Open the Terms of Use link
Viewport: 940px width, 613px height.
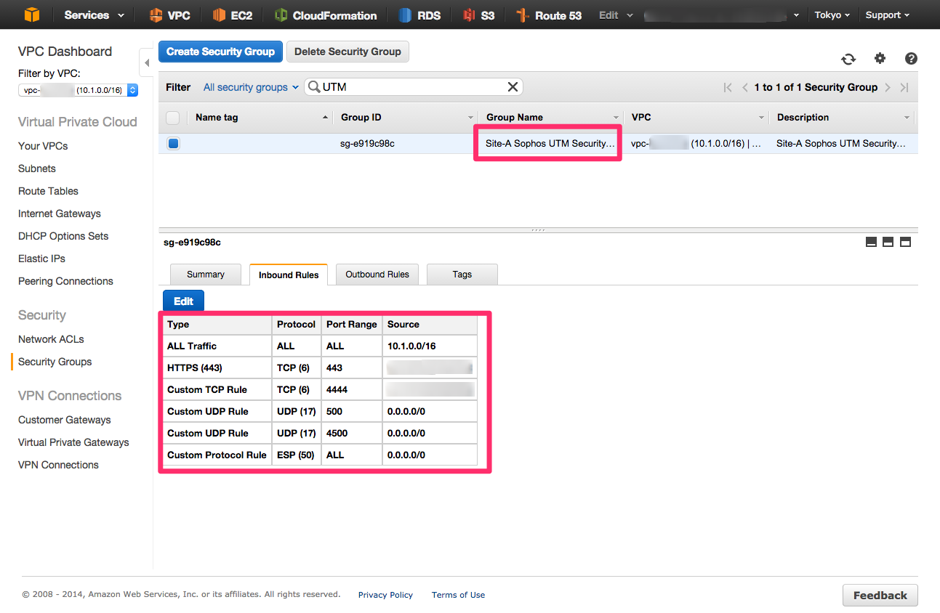(x=458, y=595)
